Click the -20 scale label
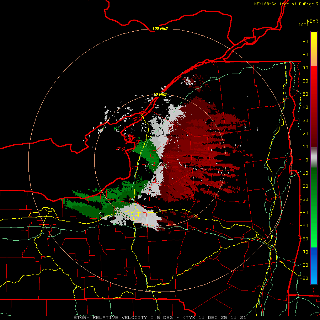This screenshot has height=320, width=320. tap(304, 186)
